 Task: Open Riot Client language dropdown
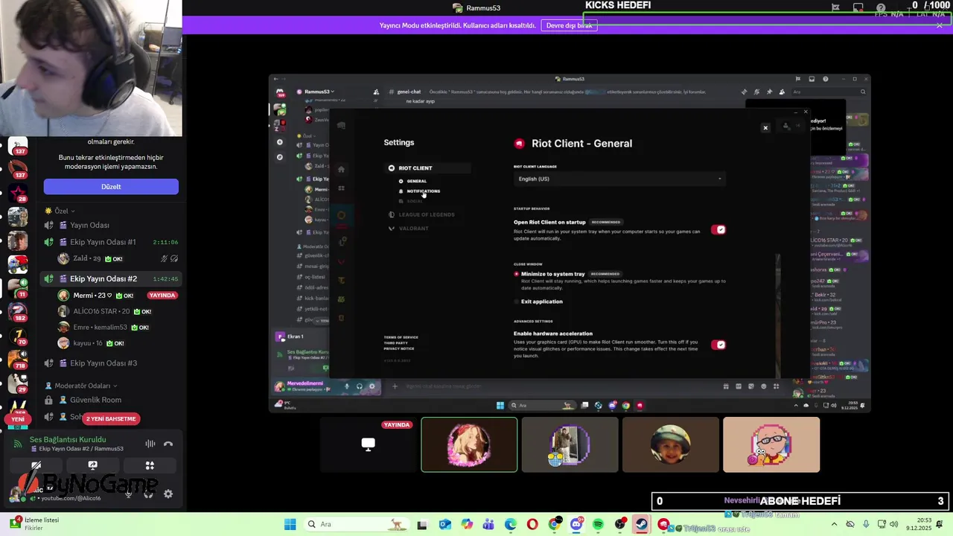coord(619,179)
